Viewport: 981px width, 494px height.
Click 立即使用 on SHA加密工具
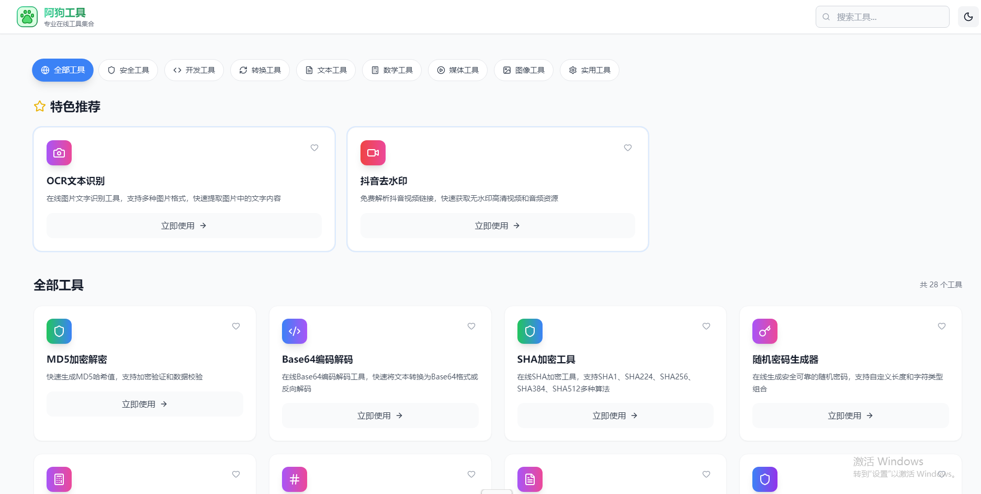615,415
